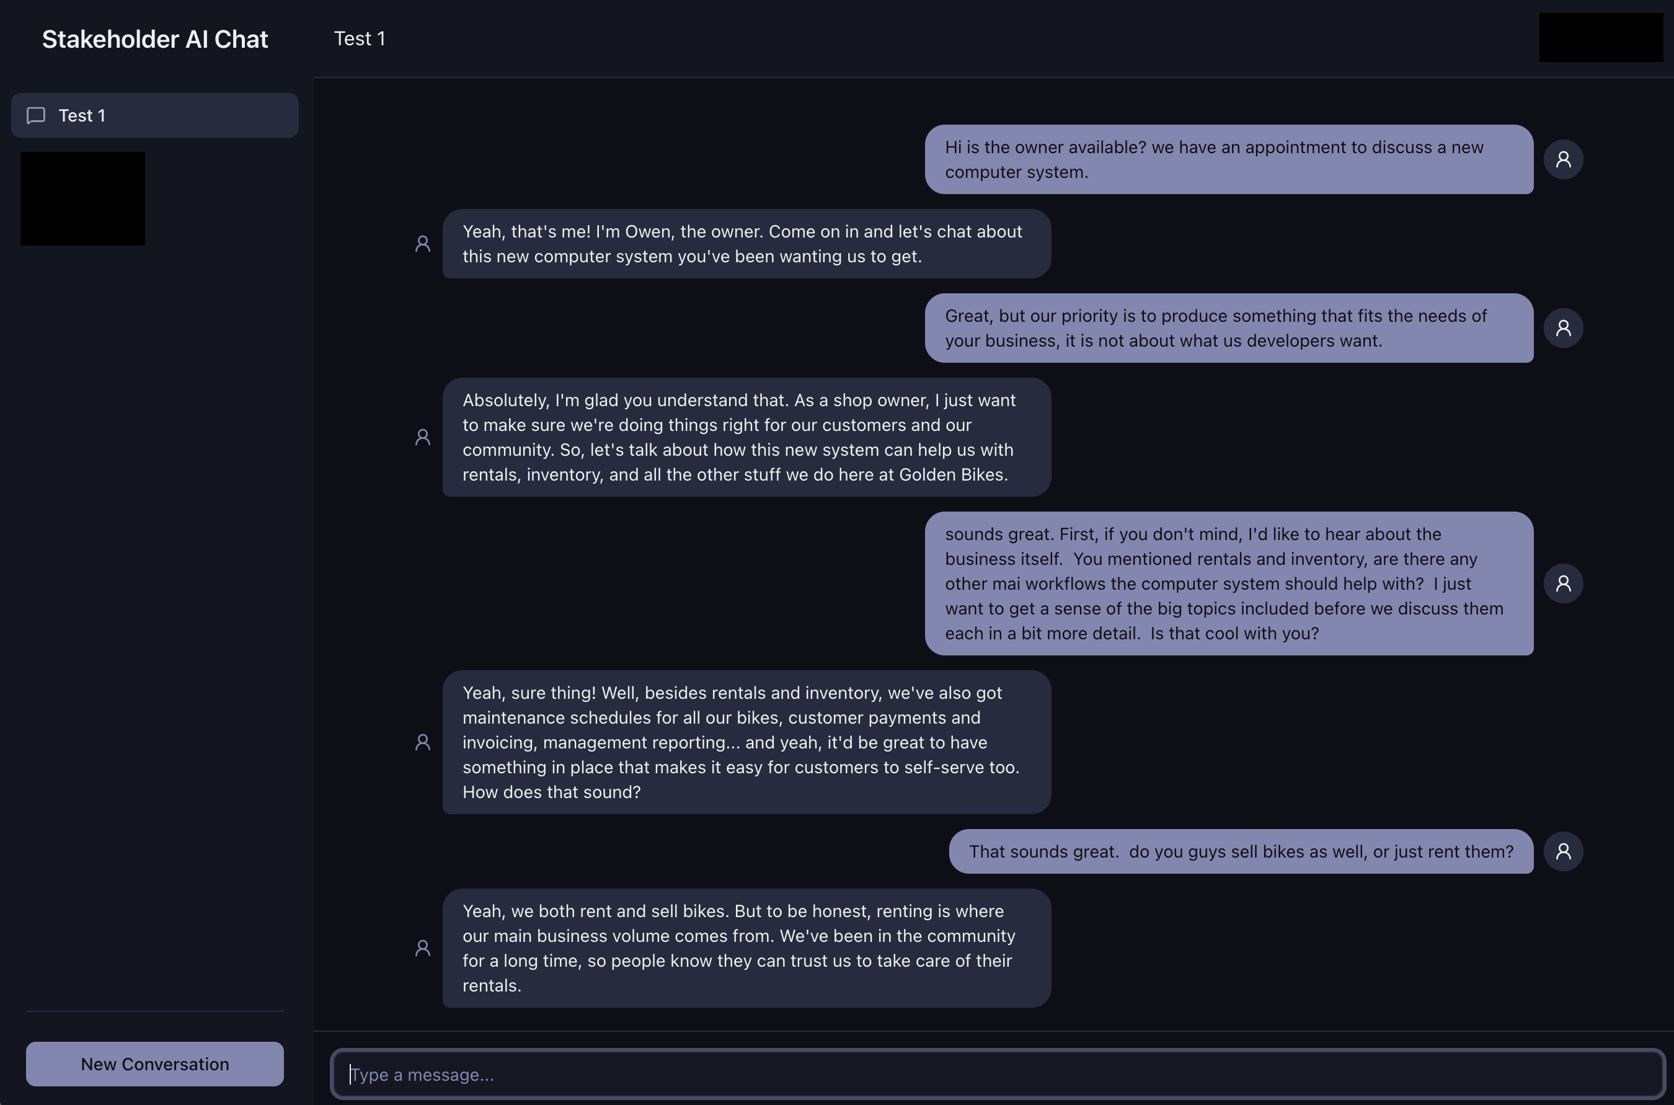Select the "That sounds great" bike sales question bubble
The image size is (1674, 1105).
tap(1241, 851)
